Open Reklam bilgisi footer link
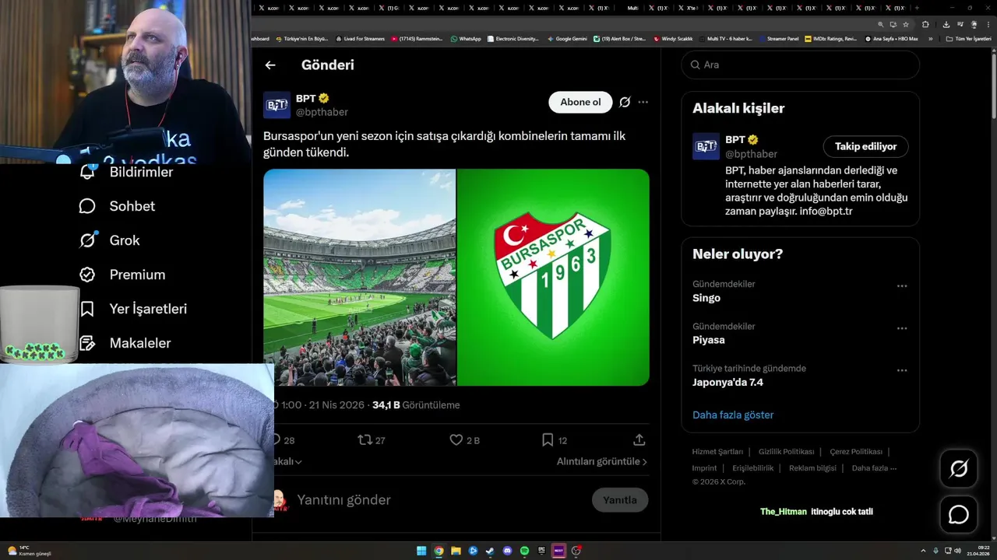The image size is (997, 560). point(812,468)
